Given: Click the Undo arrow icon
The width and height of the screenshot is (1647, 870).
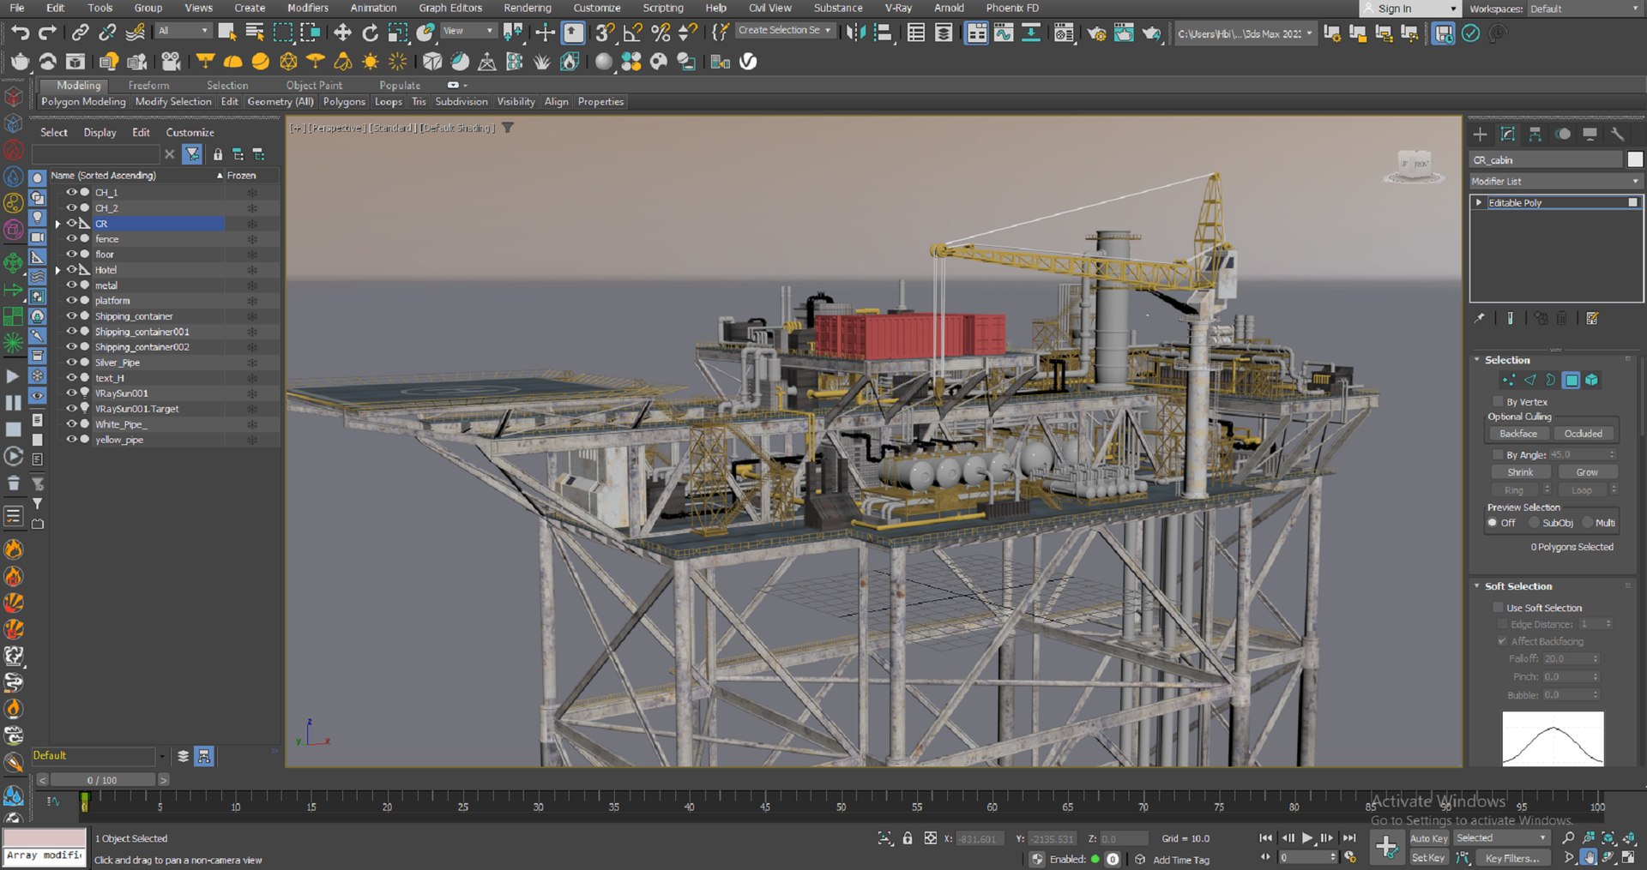Looking at the screenshot, I should pyautogui.click(x=20, y=33).
